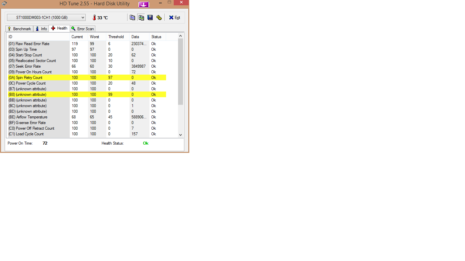Copy screenshot to clipboard icon

point(141,18)
